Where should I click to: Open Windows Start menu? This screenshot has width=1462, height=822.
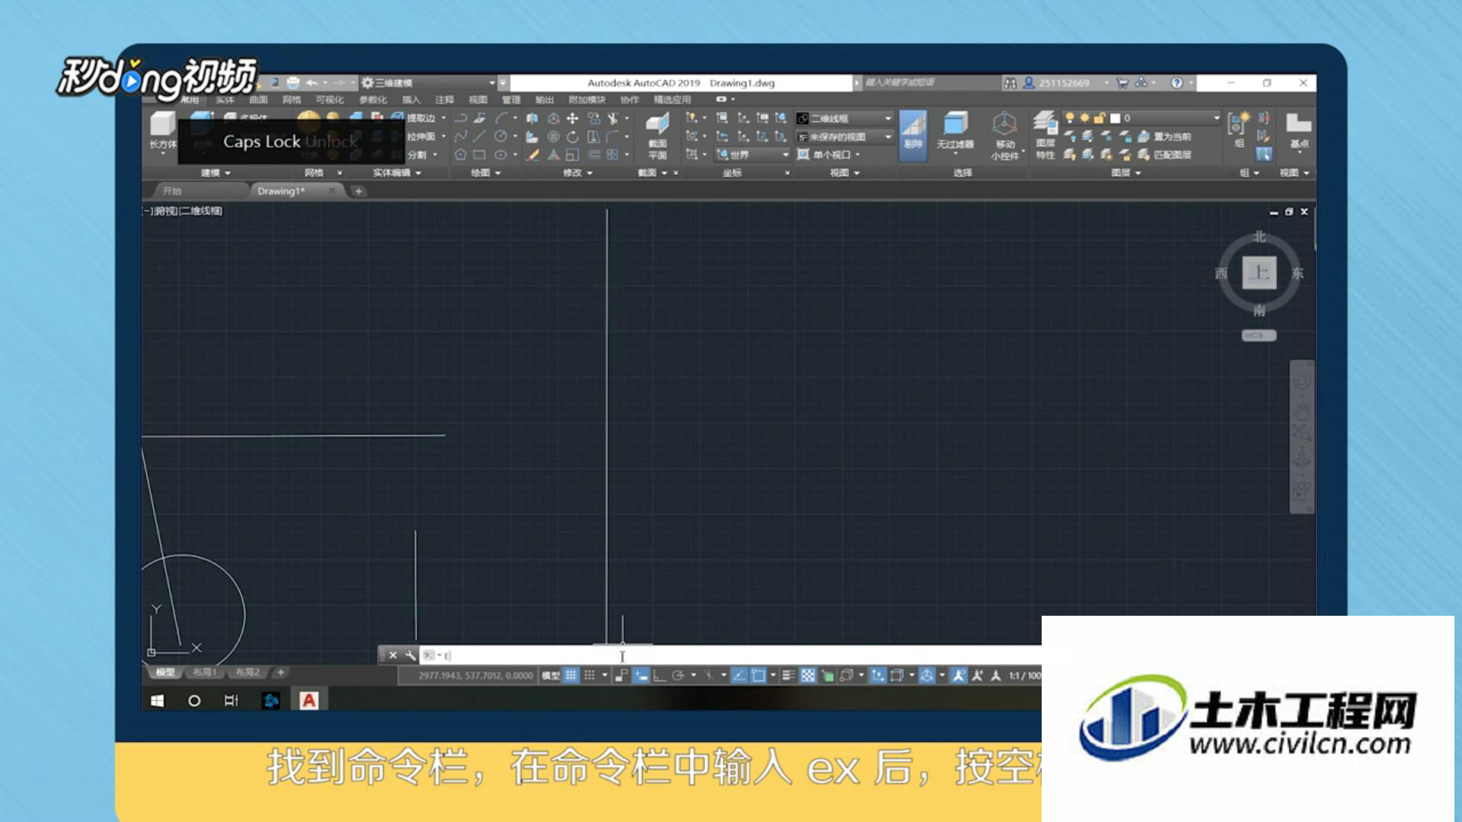pos(157,700)
